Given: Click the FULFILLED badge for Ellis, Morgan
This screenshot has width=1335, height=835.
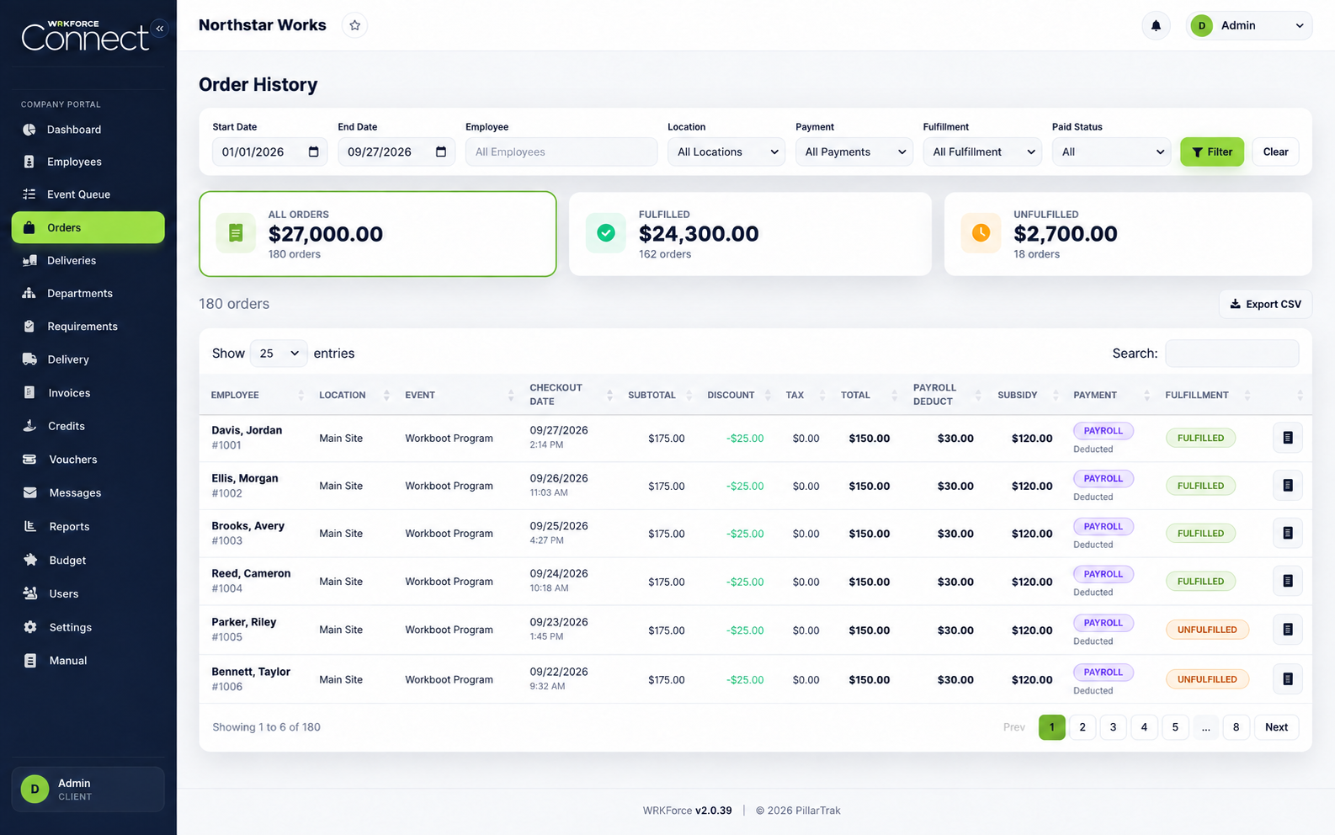Looking at the screenshot, I should 1200,486.
